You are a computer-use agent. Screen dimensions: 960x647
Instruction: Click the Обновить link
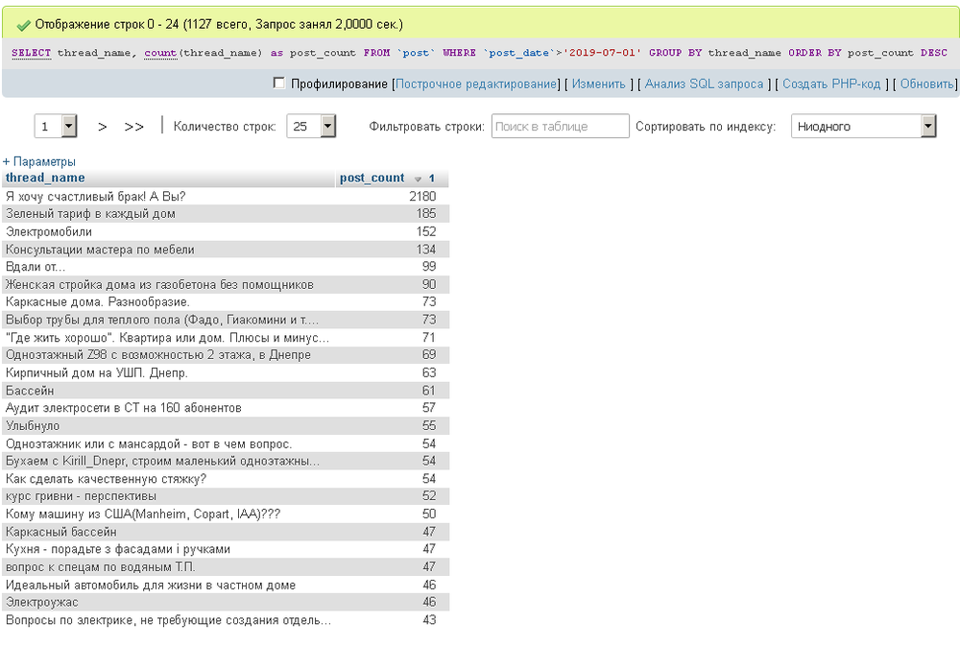pos(926,84)
